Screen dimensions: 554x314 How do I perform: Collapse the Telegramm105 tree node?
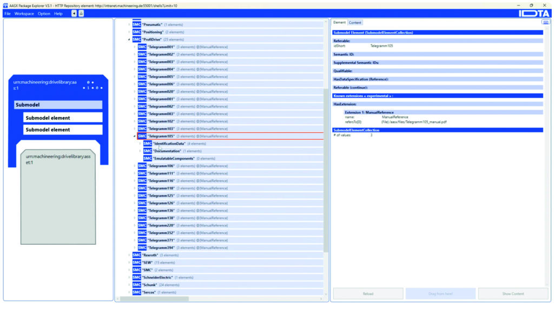click(x=135, y=136)
